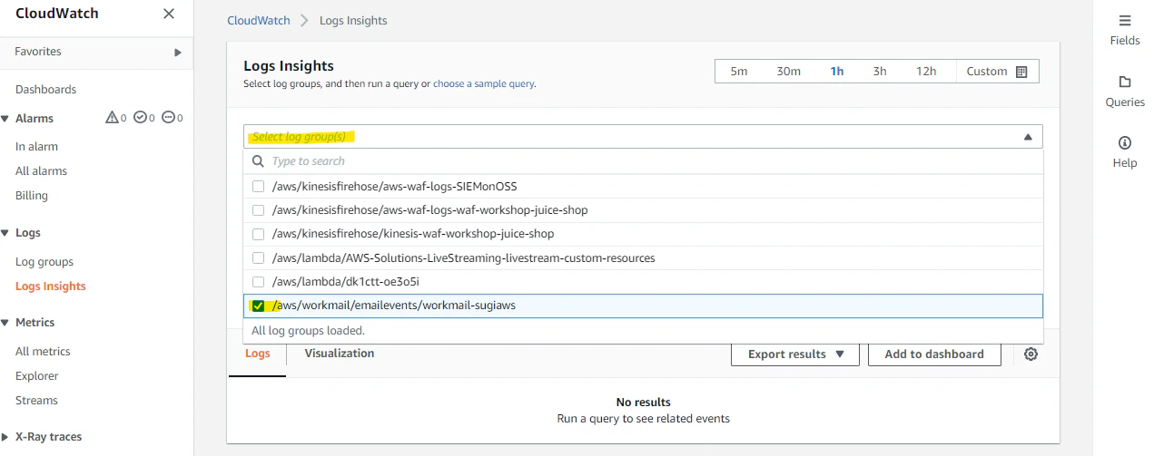
Task: Open metric Streams sidebar link
Action: click(36, 401)
